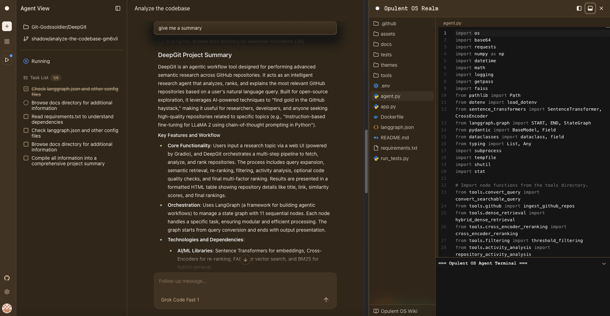Check the Read requirements.txt task
The image size is (610, 316).
26,117
